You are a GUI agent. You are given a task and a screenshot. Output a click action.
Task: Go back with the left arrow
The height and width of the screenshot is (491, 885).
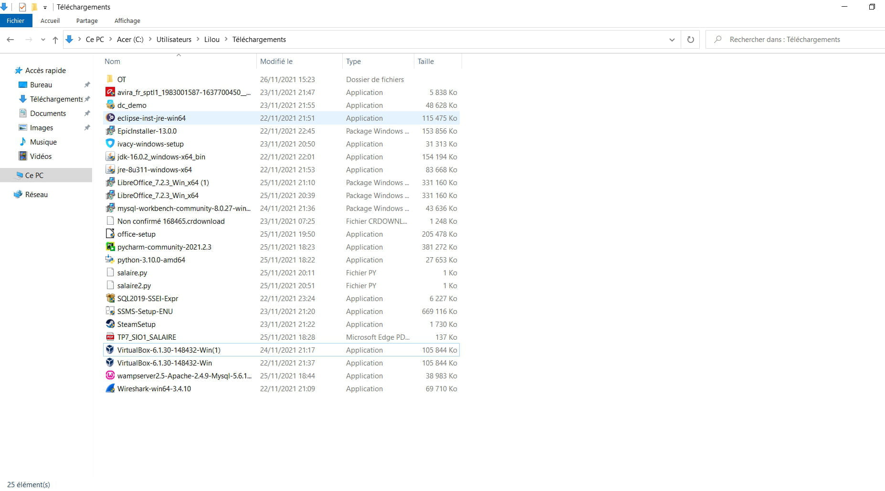click(x=11, y=40)
